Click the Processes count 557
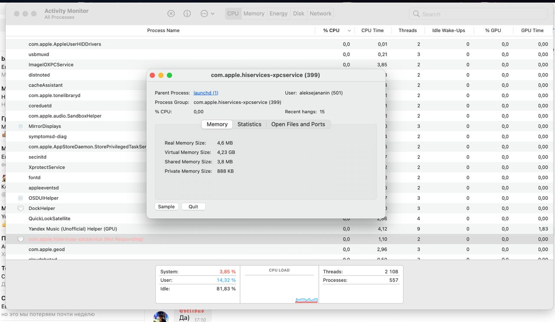 (394, 280)
